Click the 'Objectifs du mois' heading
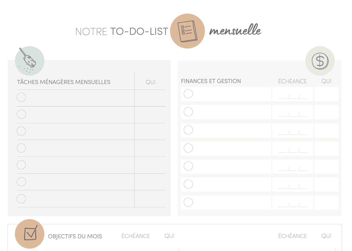 coord(75,236)
